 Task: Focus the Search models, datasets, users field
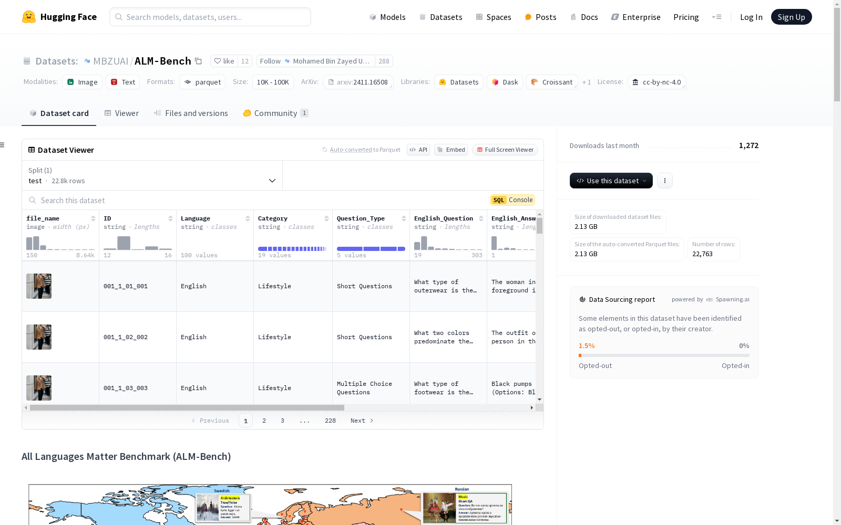point(210,17)
